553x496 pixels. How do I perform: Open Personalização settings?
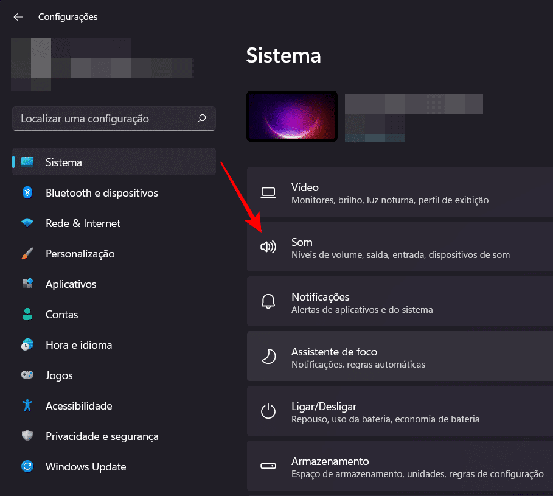point(114,253)
